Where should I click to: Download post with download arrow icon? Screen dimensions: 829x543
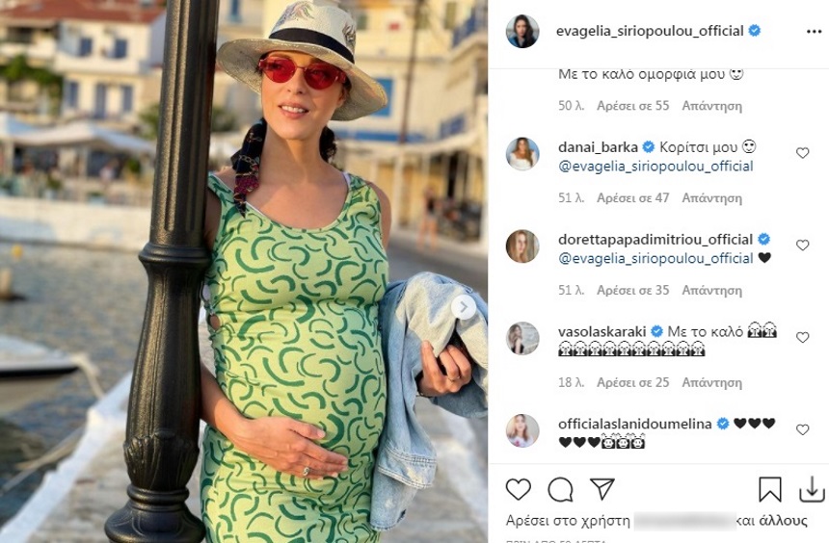click(812, 489)
